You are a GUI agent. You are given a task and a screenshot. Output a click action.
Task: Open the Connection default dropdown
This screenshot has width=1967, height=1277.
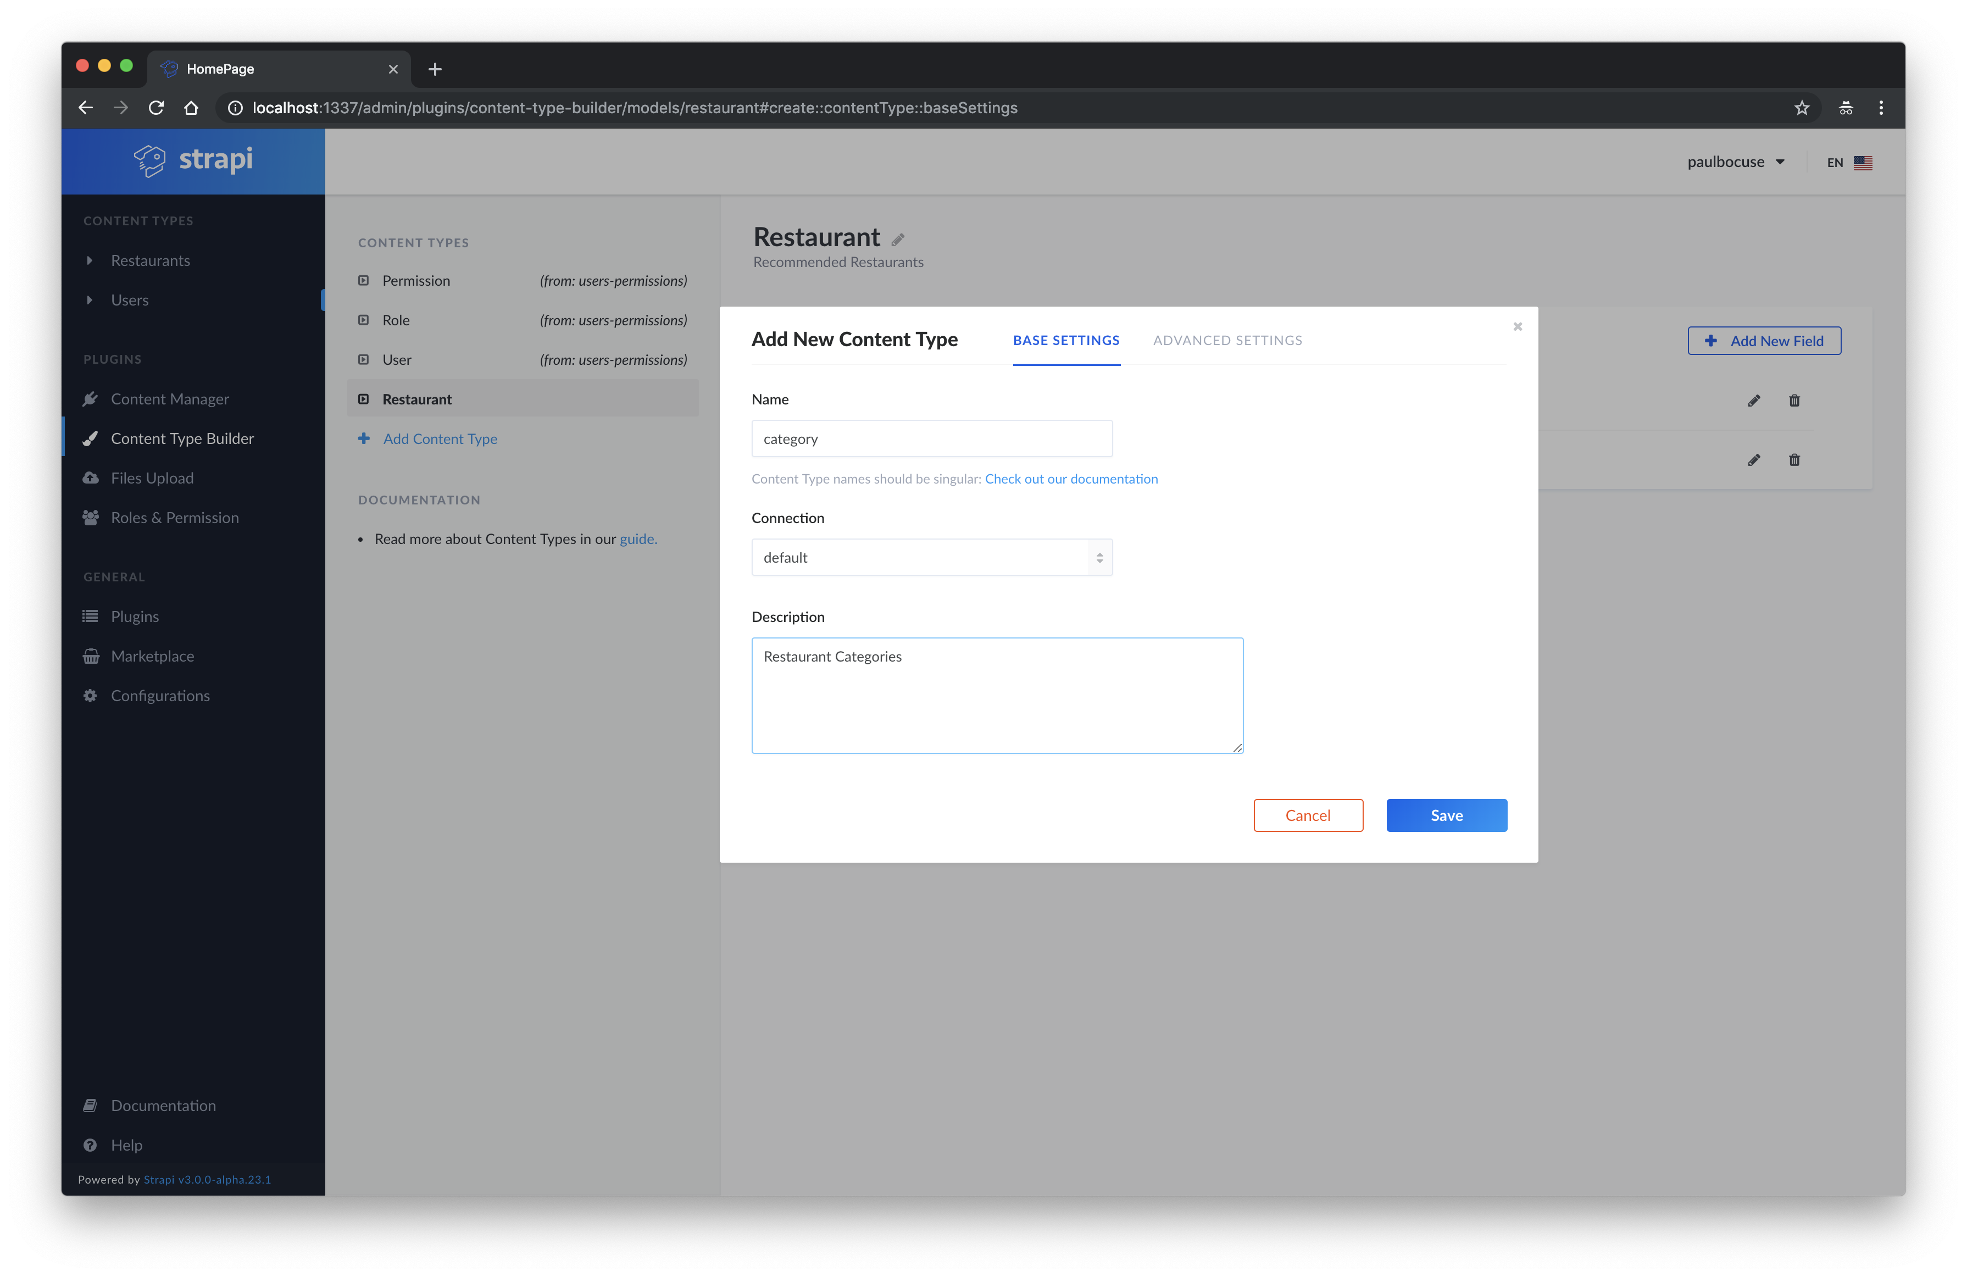(x=931, y=558)
